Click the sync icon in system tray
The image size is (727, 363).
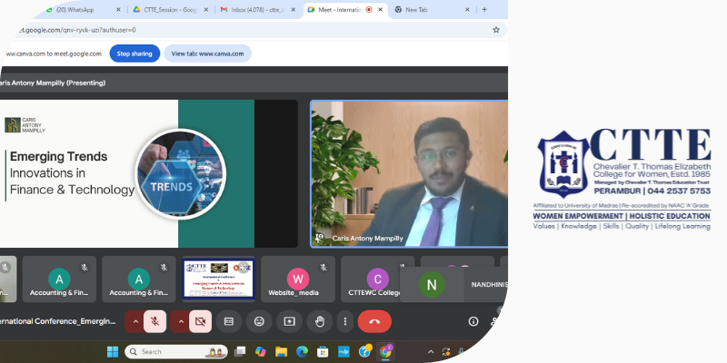pos(446,352)
